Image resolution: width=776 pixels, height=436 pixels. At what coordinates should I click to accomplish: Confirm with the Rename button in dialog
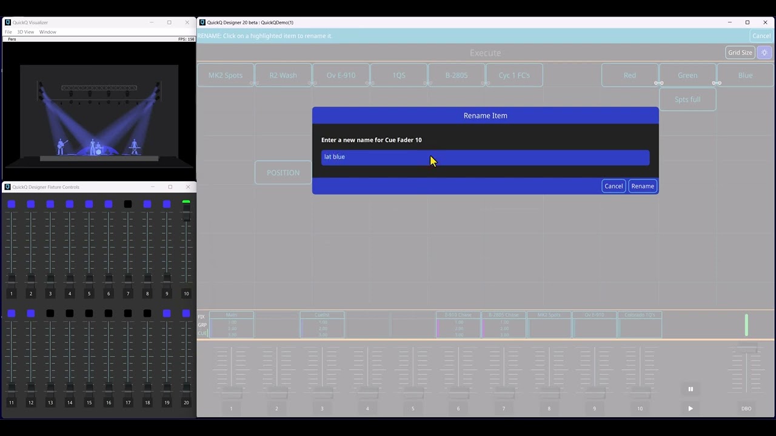tap(643, 186)
